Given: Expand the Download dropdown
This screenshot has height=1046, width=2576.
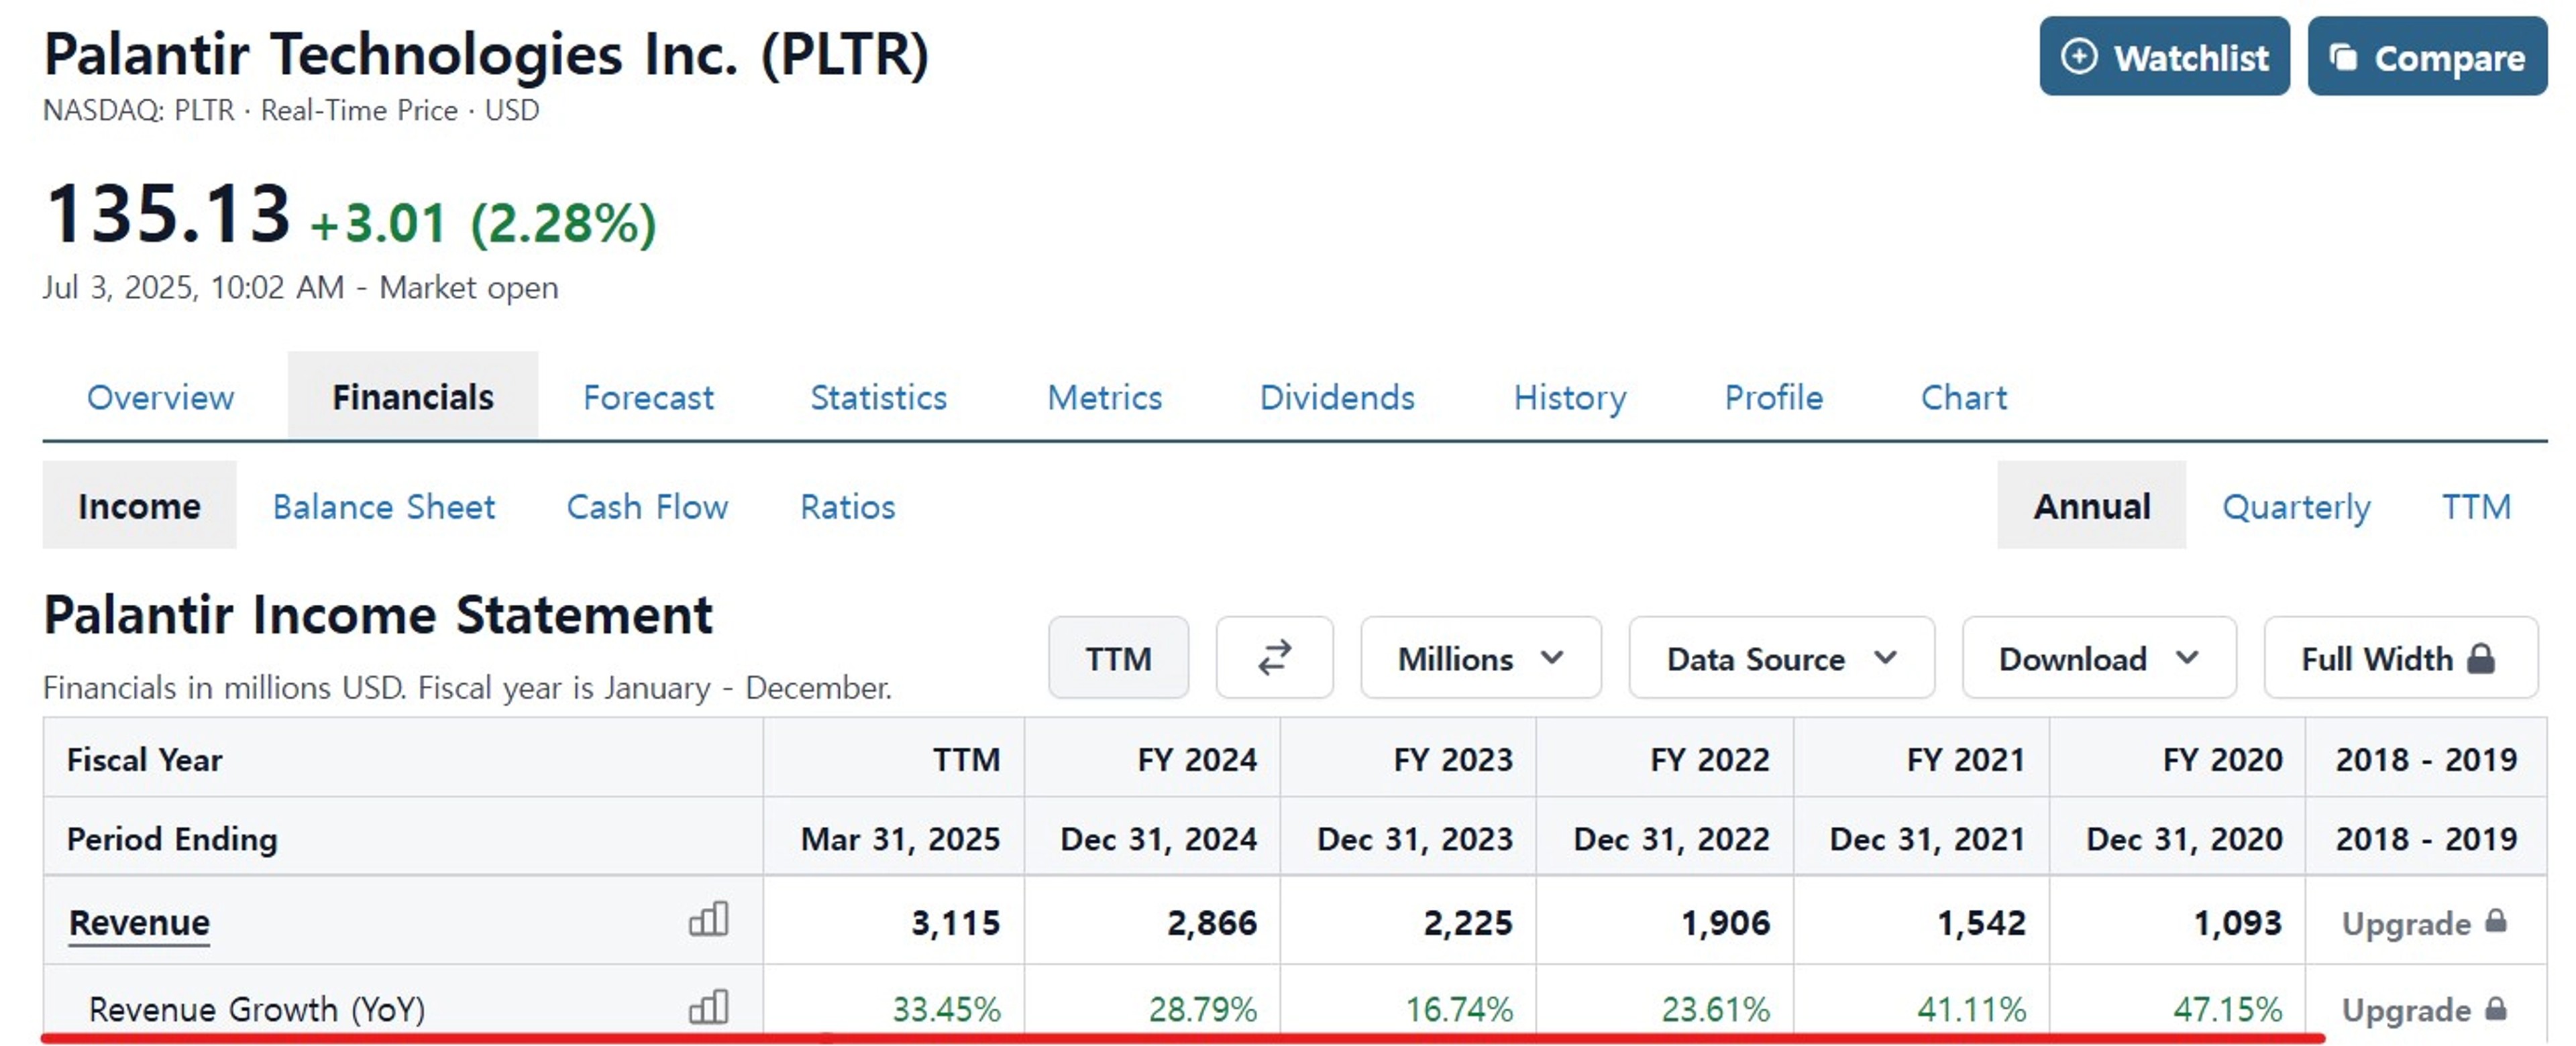Looking at the screenshot, I should pos(2098,658).
